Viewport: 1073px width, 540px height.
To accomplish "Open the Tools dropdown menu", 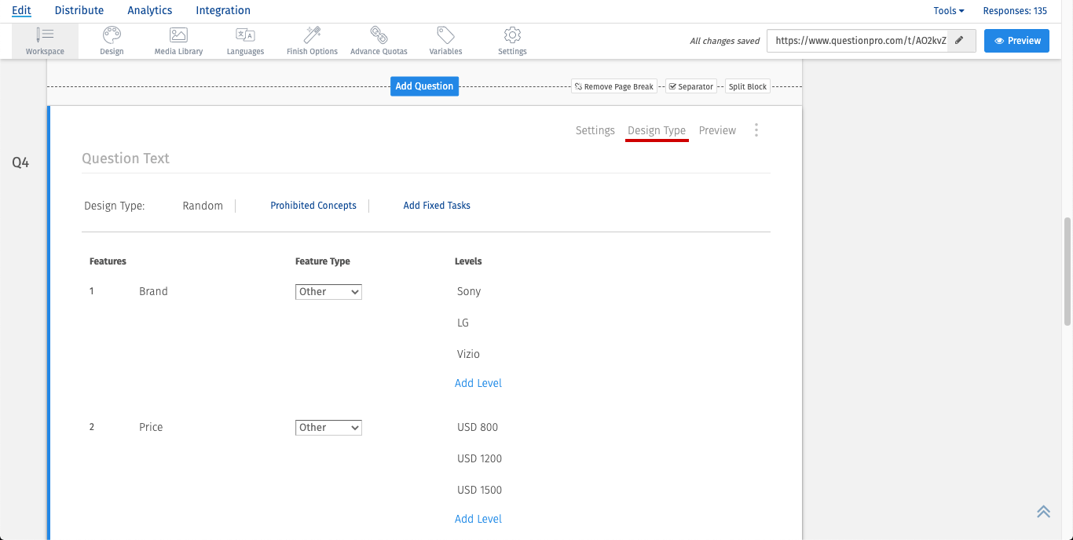I will pyautogui.click(x=948, y=11).
